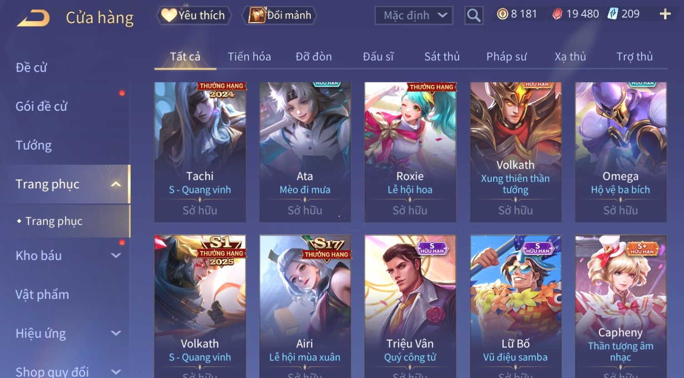
Task: Switch to the Sát thủ tab
Action: pyautogui.click(x=442, y=57)
